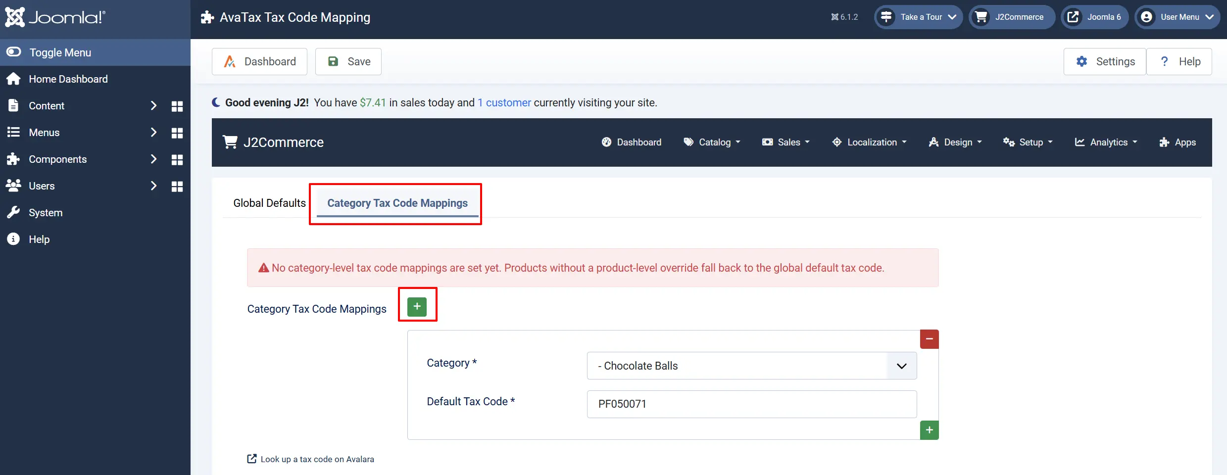Open the Content module grid icon
The image size is (1227, 475).
click(177, 106)
